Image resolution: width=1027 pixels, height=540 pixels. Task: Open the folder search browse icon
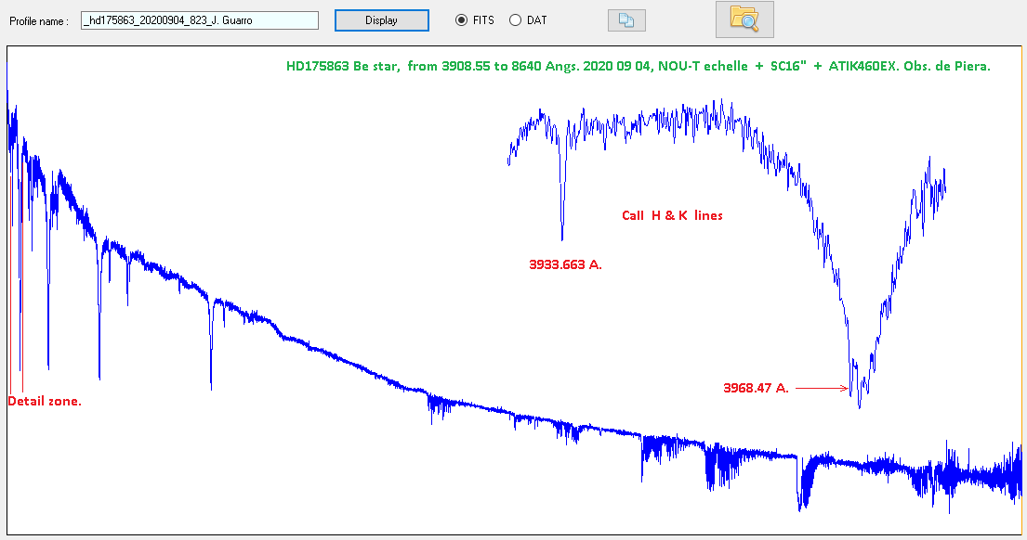click(x=744, y=19)
